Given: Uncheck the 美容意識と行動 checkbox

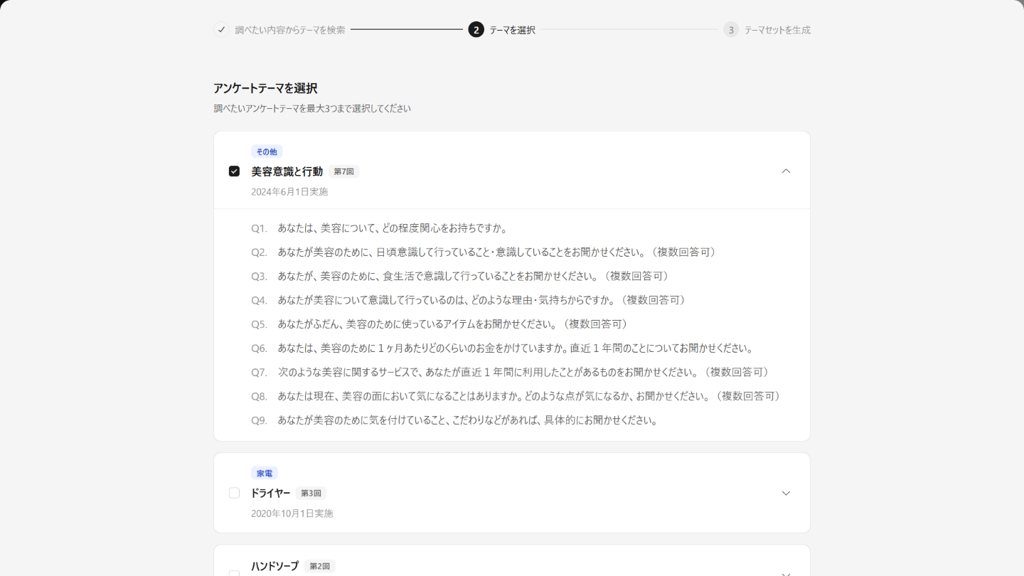Looking at the screenshot, I should 234,171.
